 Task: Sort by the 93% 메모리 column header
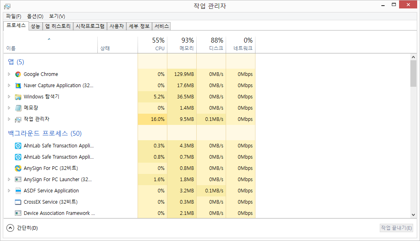click(x=182, y=45)
